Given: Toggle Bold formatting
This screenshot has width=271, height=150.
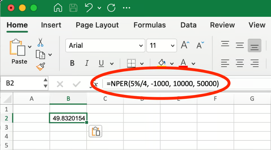Looking at the screenshot, I should point(72,63).
